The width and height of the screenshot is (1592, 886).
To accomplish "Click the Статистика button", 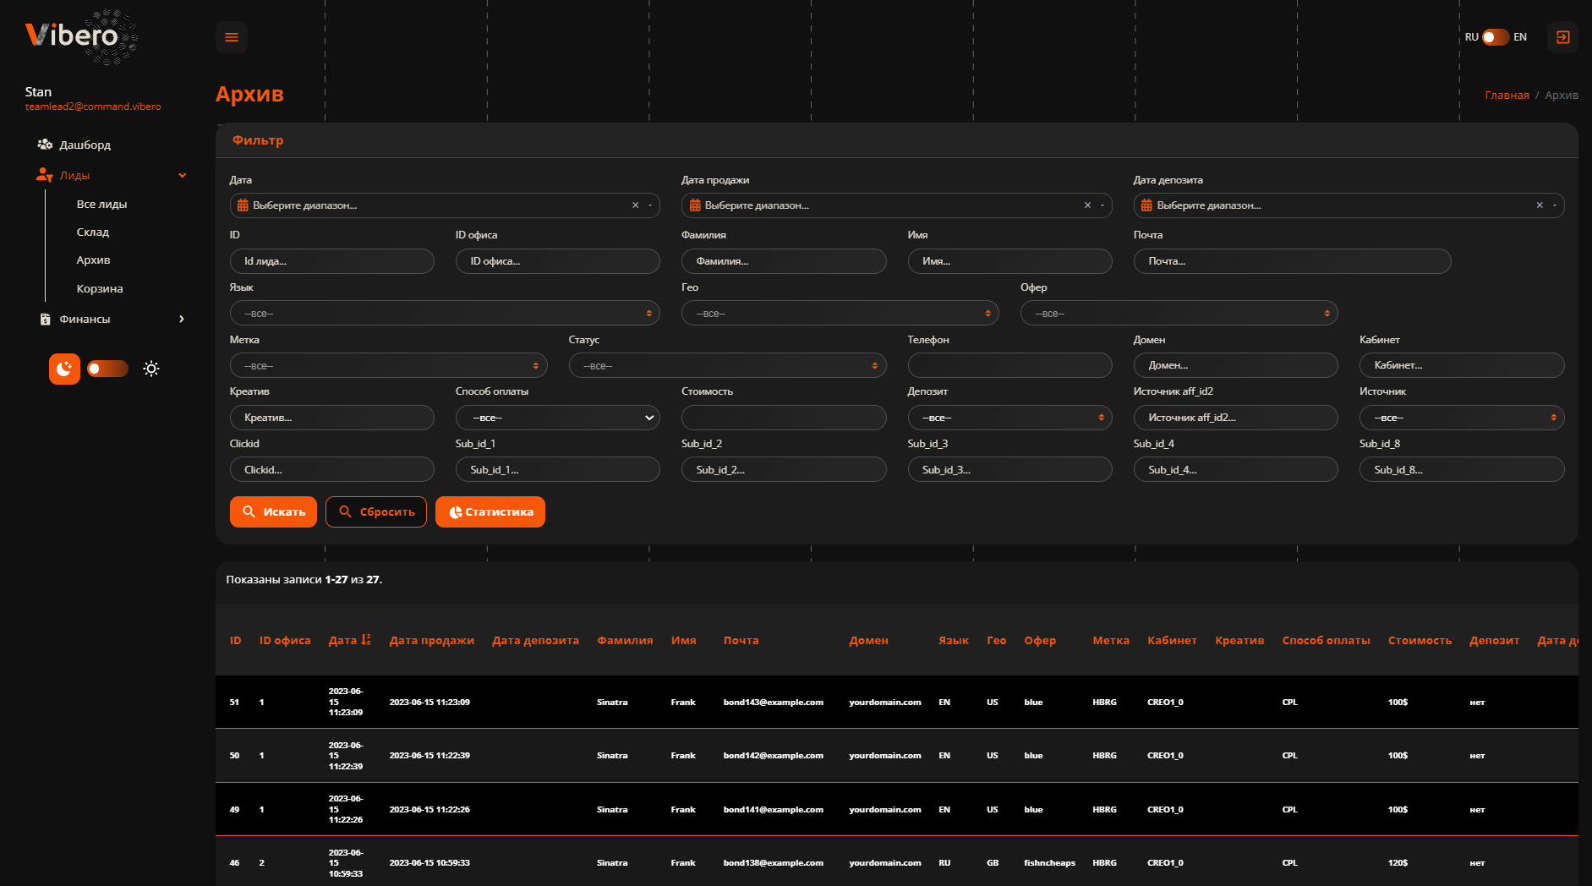I will click(490, 511).
